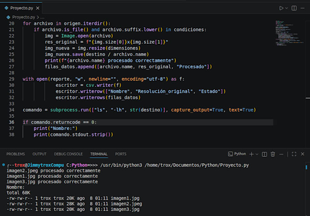
Task: Open terminal panel more actions ellipsis
Action: coord(281,154)
